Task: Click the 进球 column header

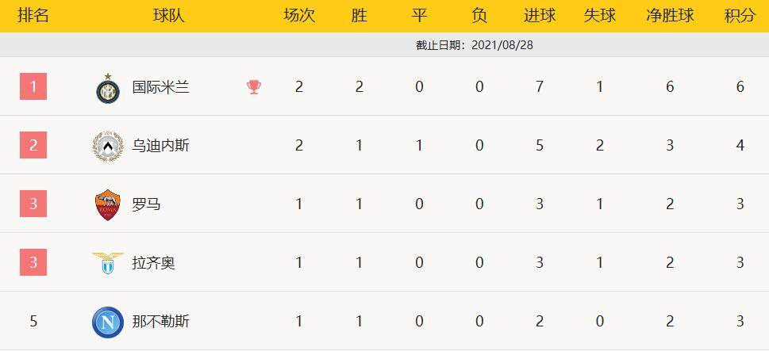Action: click(540, 16)
